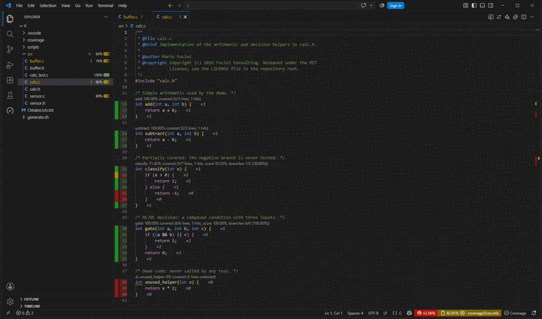Image resolution: width=542 pixels, height=319 pixels.
Task: Open the chat dropdown arrow in title bar
Action: 372,5
